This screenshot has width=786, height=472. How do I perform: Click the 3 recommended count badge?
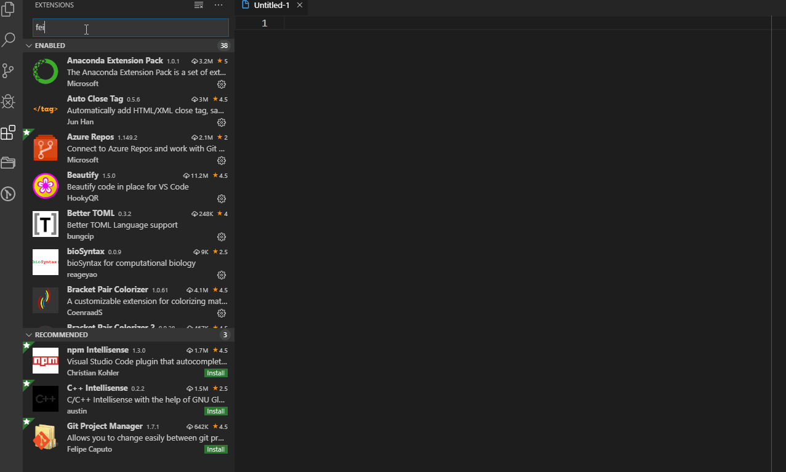coord(225,335)
